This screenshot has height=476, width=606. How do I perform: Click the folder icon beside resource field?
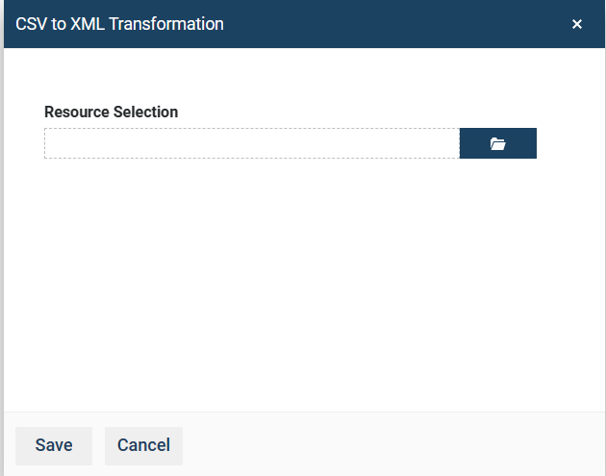pos(497,143)
